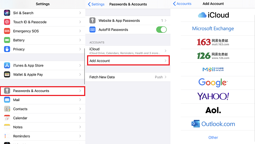Select Microsoft Exchange account type

pos(213,29)
